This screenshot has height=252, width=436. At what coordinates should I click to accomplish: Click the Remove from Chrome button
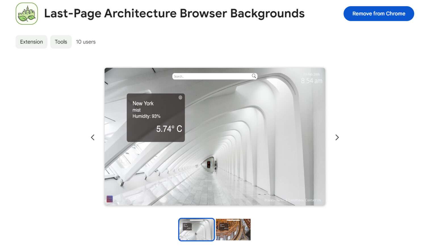click(x=379, y=13)
